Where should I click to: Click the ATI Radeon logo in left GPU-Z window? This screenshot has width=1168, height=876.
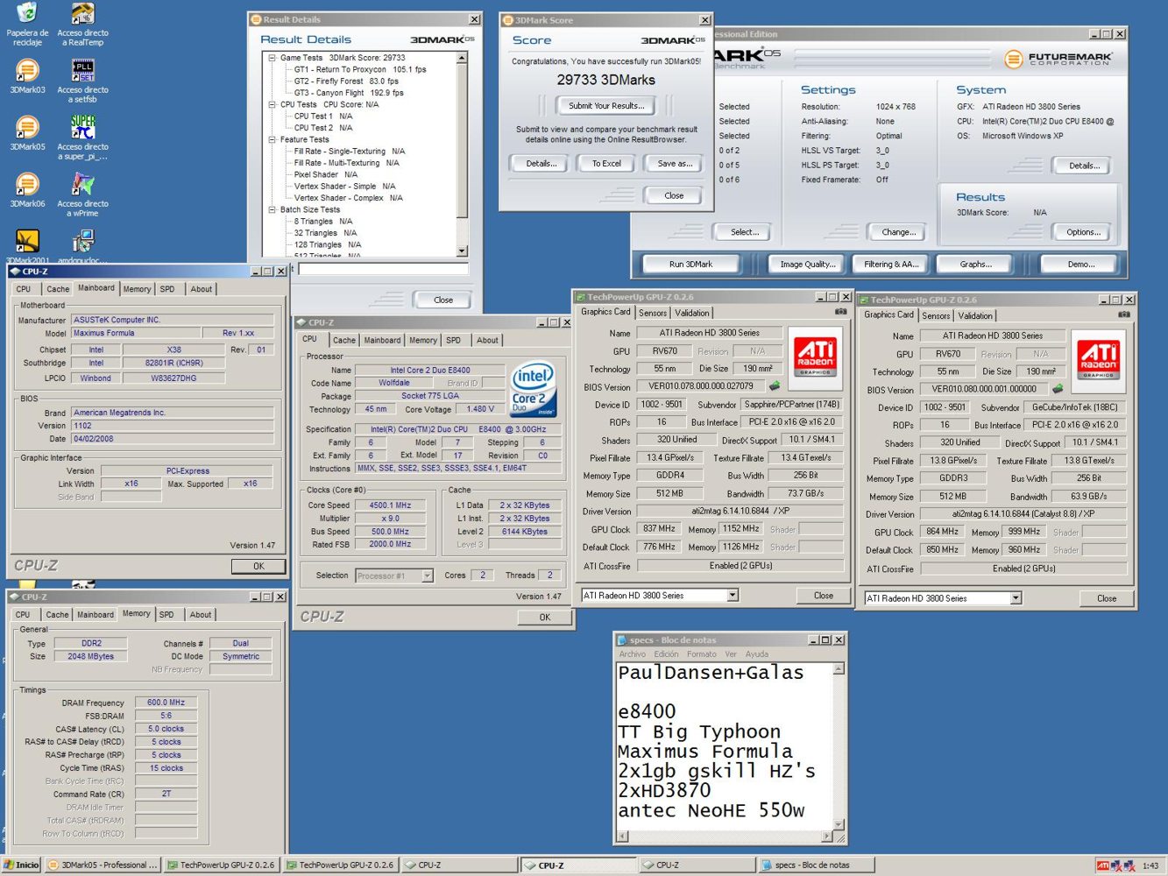click(815, 357)
